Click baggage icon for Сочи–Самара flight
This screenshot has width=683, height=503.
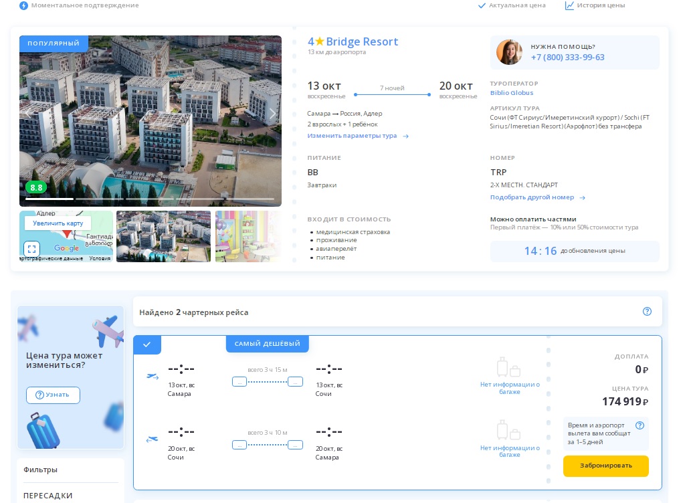pos(509,430)
